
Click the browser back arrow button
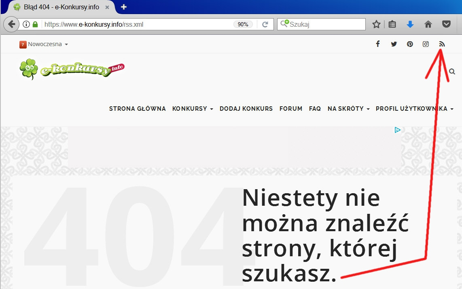click(x=11, y=24)
